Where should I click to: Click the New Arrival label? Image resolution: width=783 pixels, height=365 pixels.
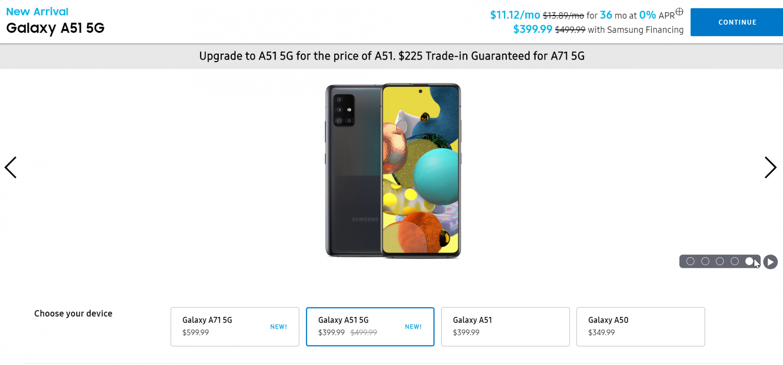point(37,12)
